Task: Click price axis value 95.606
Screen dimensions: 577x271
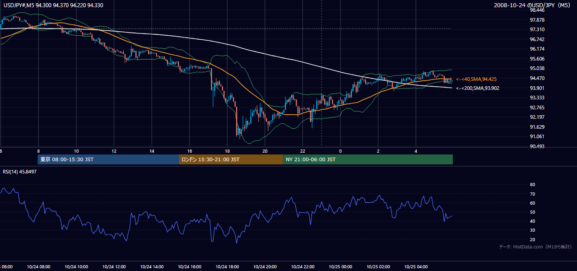Action: pos(537,59)
